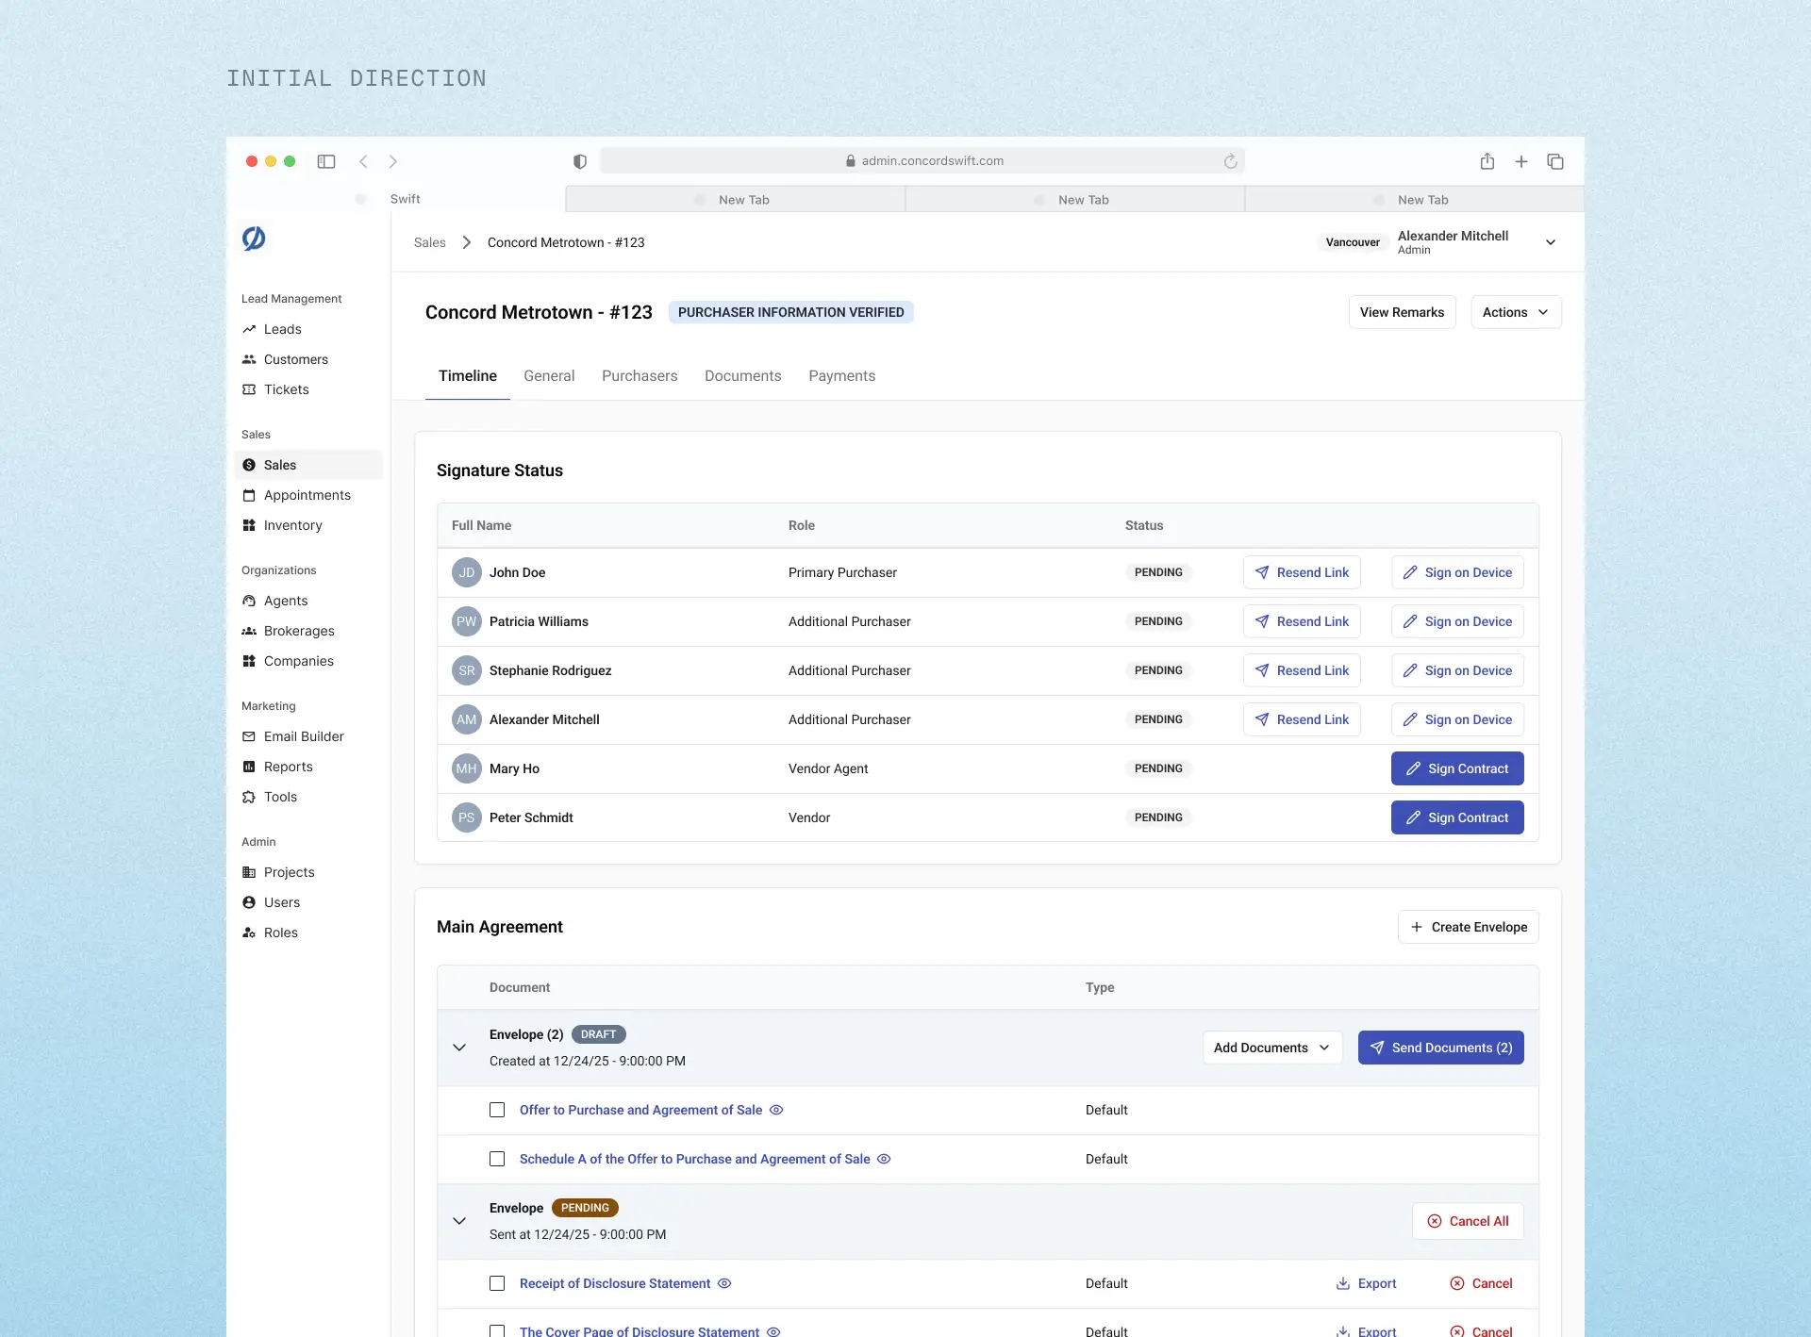Check the Offer to Purchase and Agreement checkbox
Screen dimensions: 1811x1337
pyautogui.click(x=497, y=1110)
